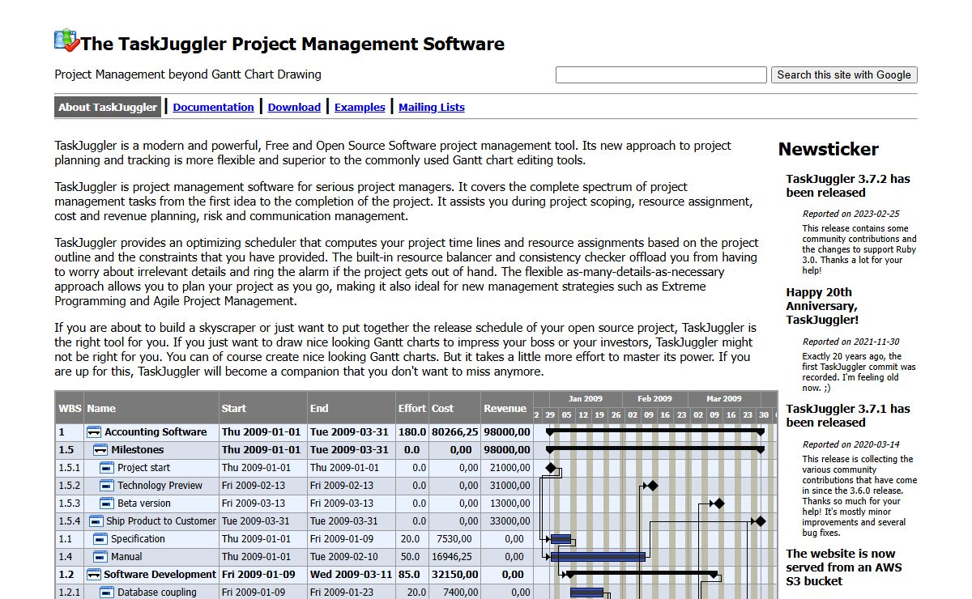Click The TaskJuggler Project Management Software heading
The width and height of the screenshot is (972, 599).
point(292,44)
